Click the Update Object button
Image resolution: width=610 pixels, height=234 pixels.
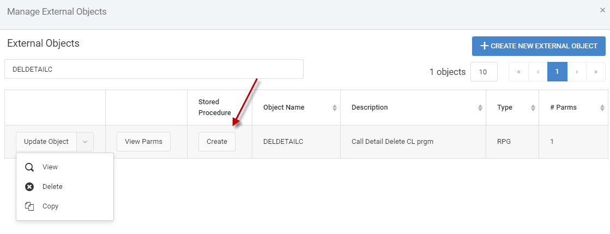(x=46, y=142)
